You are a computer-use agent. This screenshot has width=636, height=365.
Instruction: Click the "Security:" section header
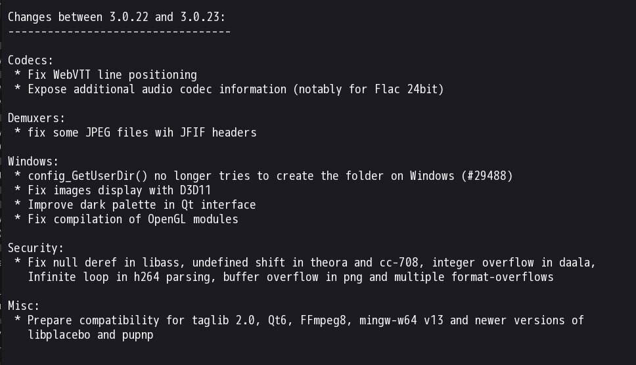click(37, 248)
